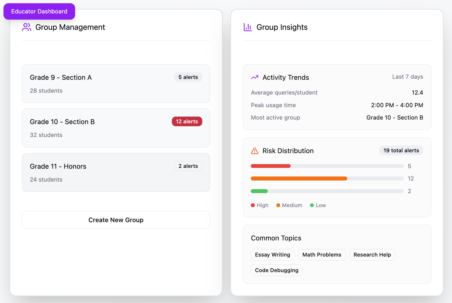Click the Group Management people icon

(x=26, y=27)
